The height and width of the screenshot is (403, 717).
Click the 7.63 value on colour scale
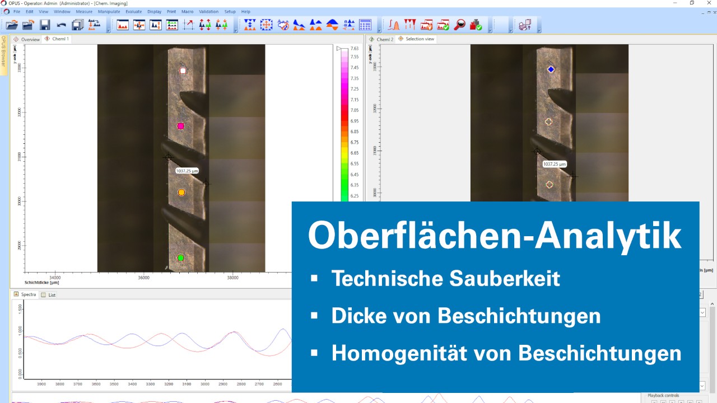pos(355,49)
